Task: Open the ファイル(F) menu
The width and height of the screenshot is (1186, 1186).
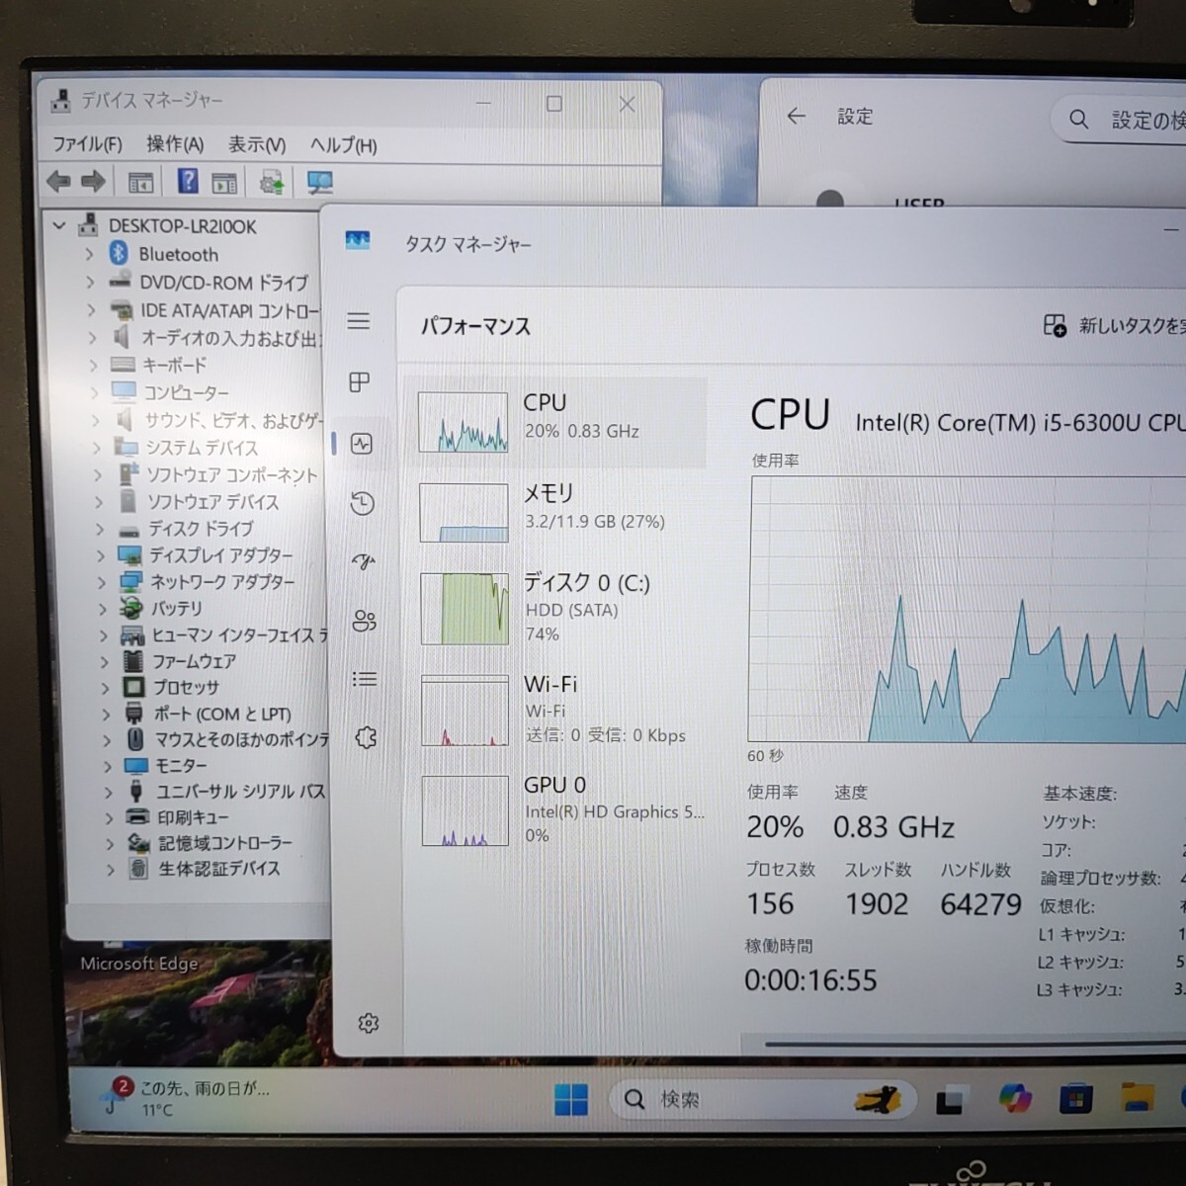Action: click(87, 144)
